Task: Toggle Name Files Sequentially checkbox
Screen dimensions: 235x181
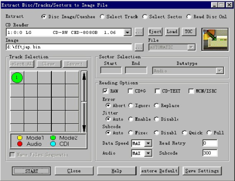Action: click(x=12, y=155)
